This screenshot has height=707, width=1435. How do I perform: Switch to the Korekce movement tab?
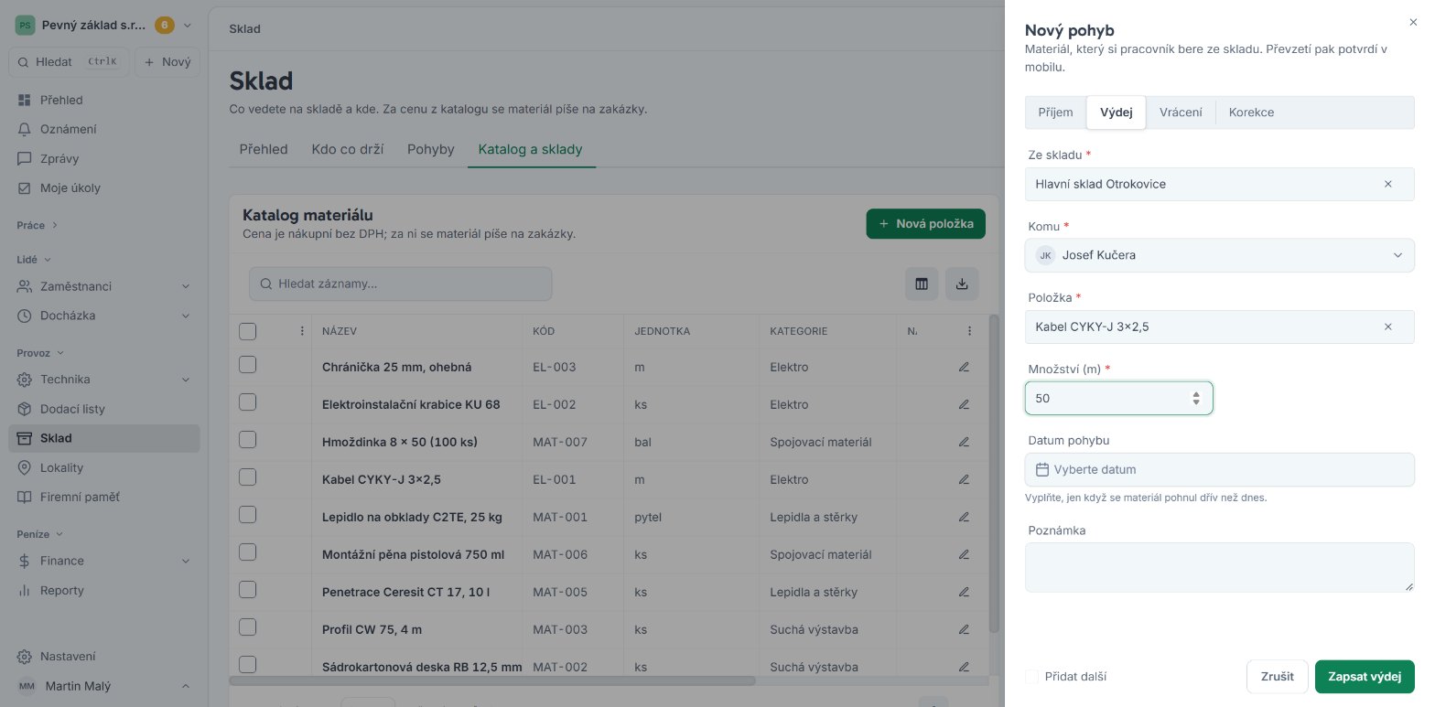1251,112
